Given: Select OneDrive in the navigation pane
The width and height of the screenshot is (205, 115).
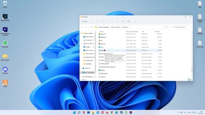Looking at the screenshot, I should pyautogui.click(x=86, y=68).
